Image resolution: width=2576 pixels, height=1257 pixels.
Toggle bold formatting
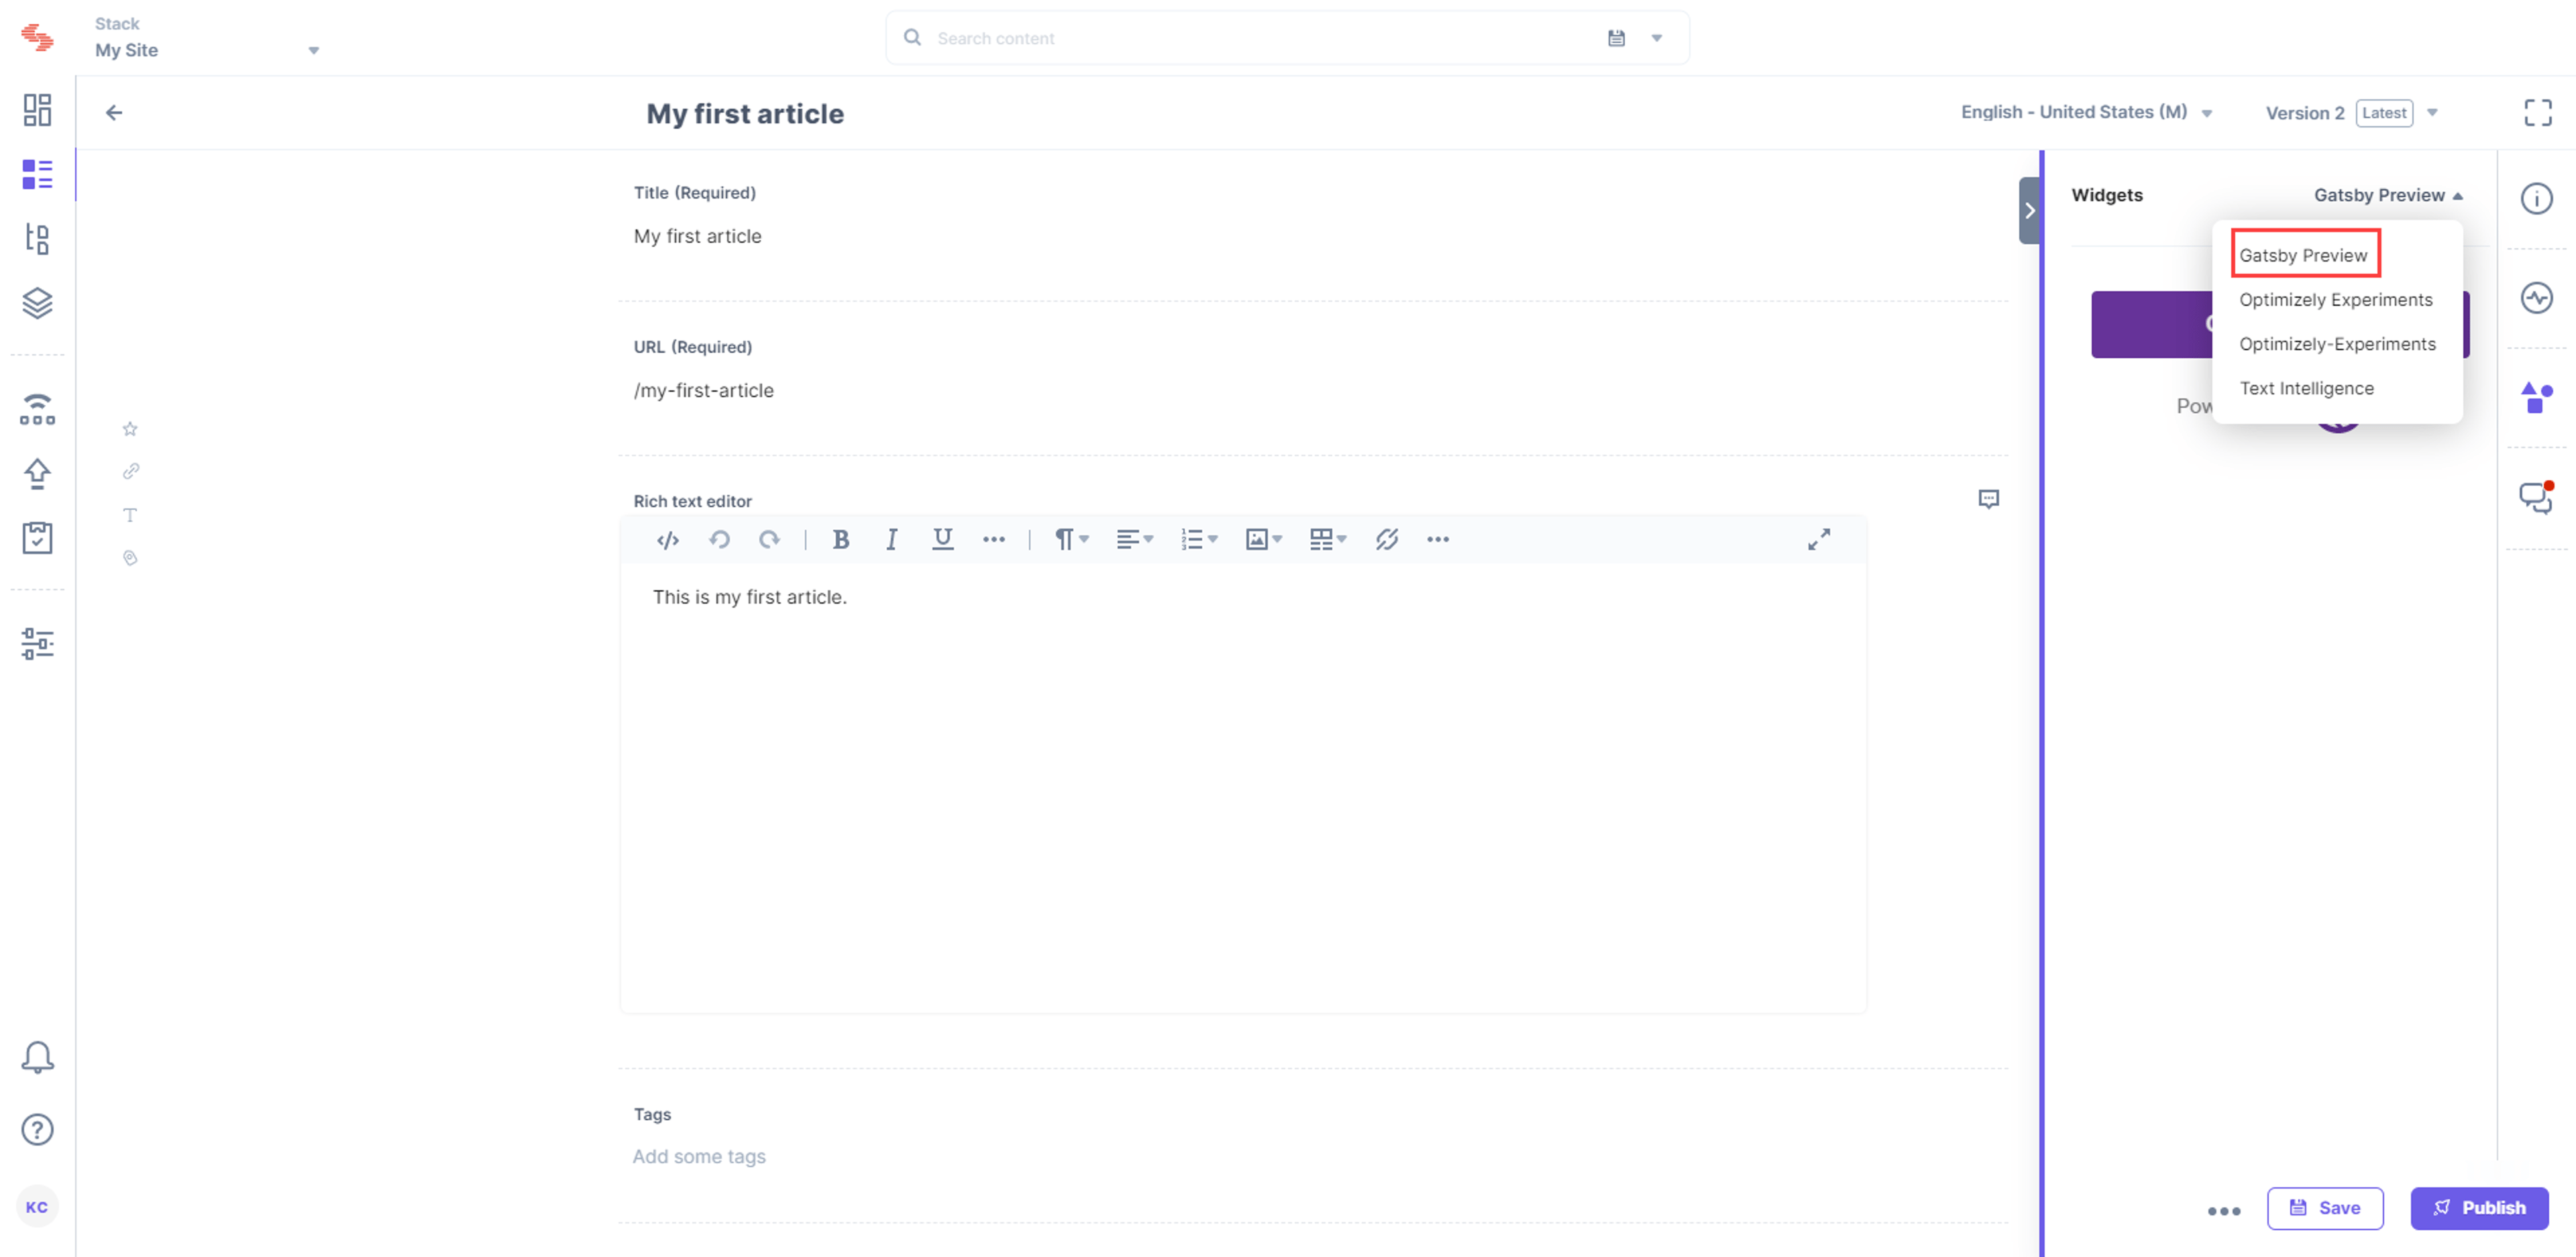click(841, 540)
